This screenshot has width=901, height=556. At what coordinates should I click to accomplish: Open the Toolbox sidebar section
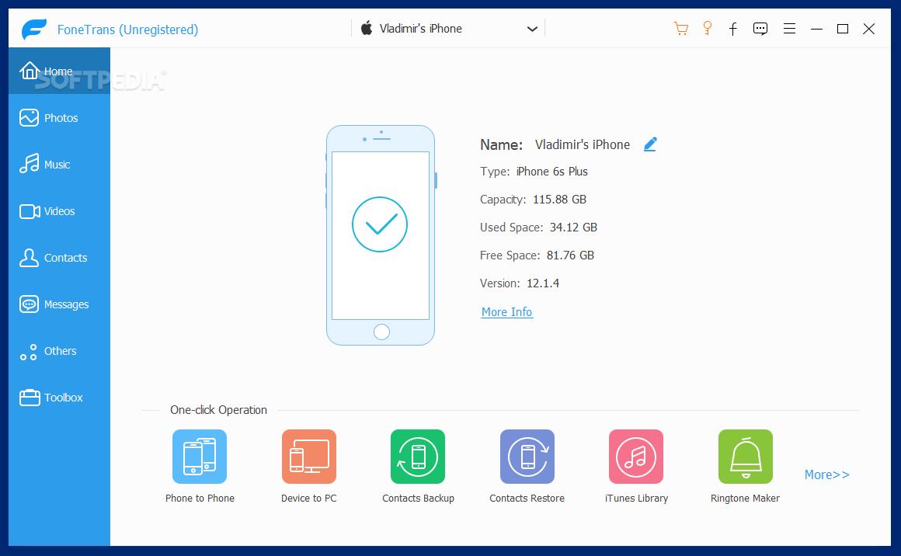coord(59,397)
